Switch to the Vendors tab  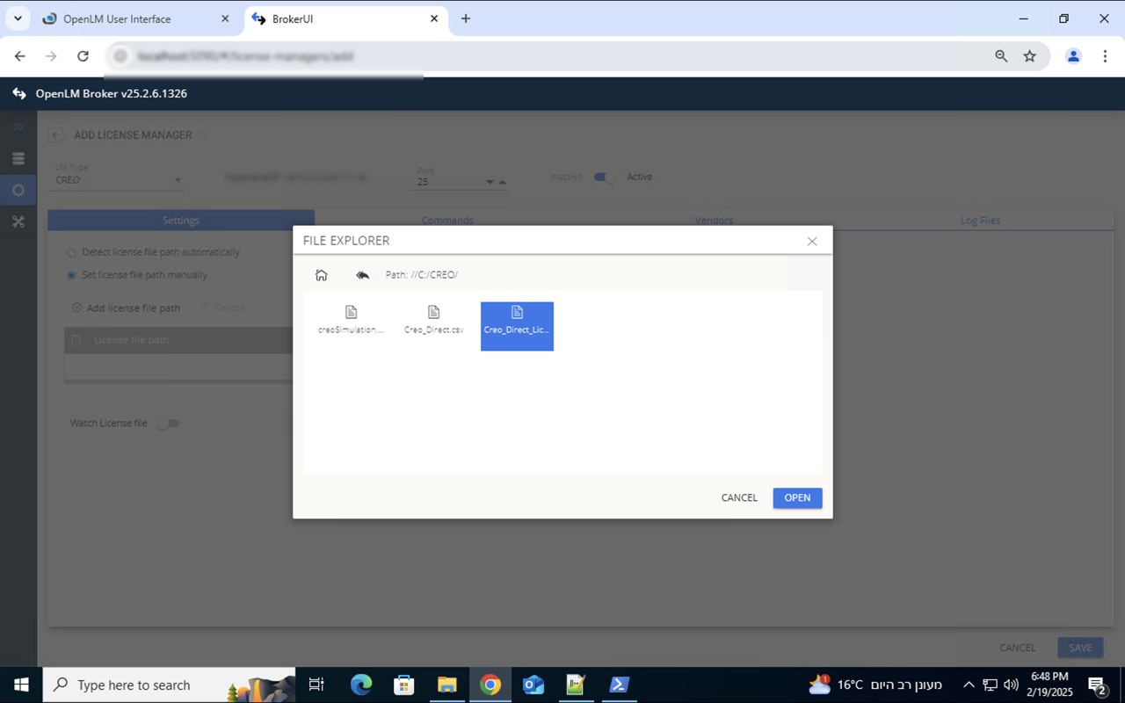[x=713, y=221]
